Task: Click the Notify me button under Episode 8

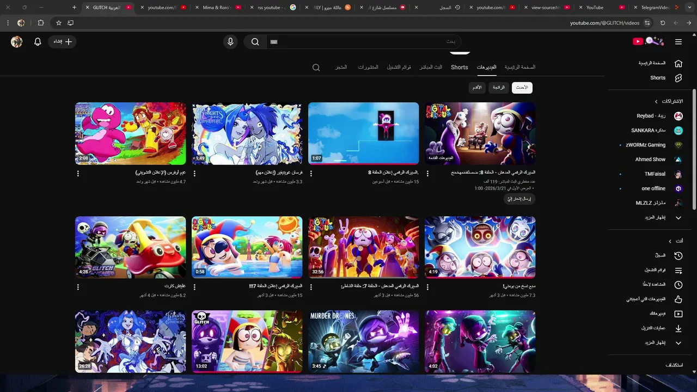Action: coord(519,199)
